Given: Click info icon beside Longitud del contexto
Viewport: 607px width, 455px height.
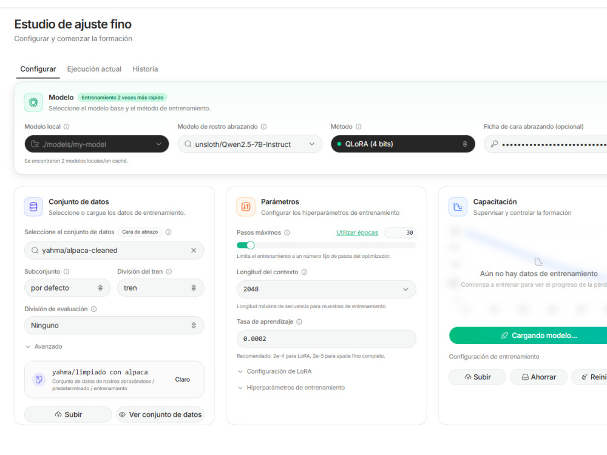Looking at the screenshot, I should pyautogui.click(x=304, y=272).
